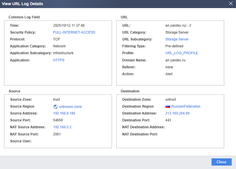Click the an.yandex.ru/...// URL value
This screenshot has width=236, height=169.
click(x=178, y=26)
